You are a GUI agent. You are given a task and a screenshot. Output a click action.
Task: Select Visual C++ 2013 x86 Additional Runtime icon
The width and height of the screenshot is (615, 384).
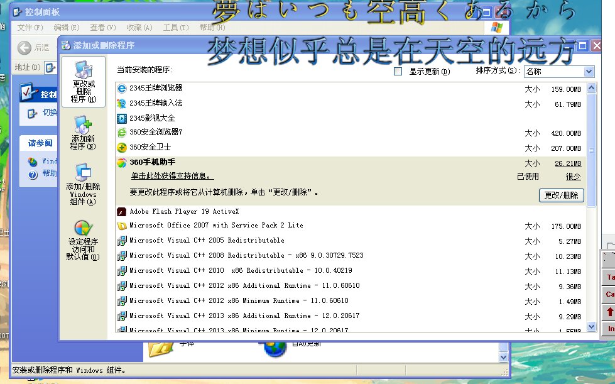pos(122,315)
